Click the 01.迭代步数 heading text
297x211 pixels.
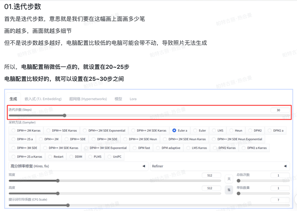23,7
